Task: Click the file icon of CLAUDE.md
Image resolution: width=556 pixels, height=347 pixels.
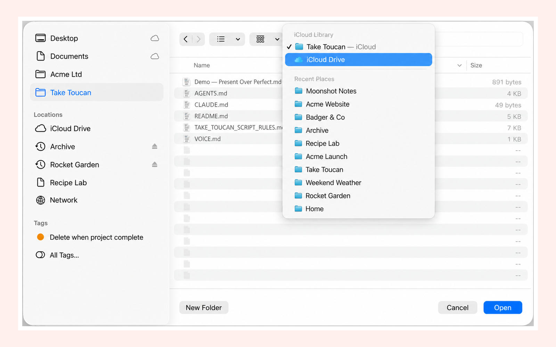Action: point(187,105)
